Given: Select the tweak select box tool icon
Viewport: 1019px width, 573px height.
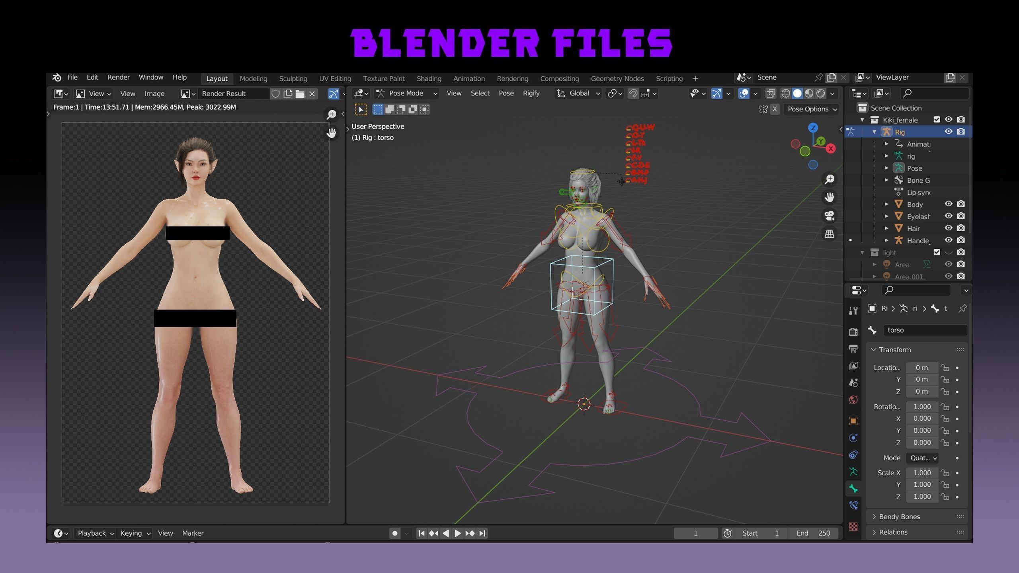Looking at the screenshot, I should tap(361, 109).
